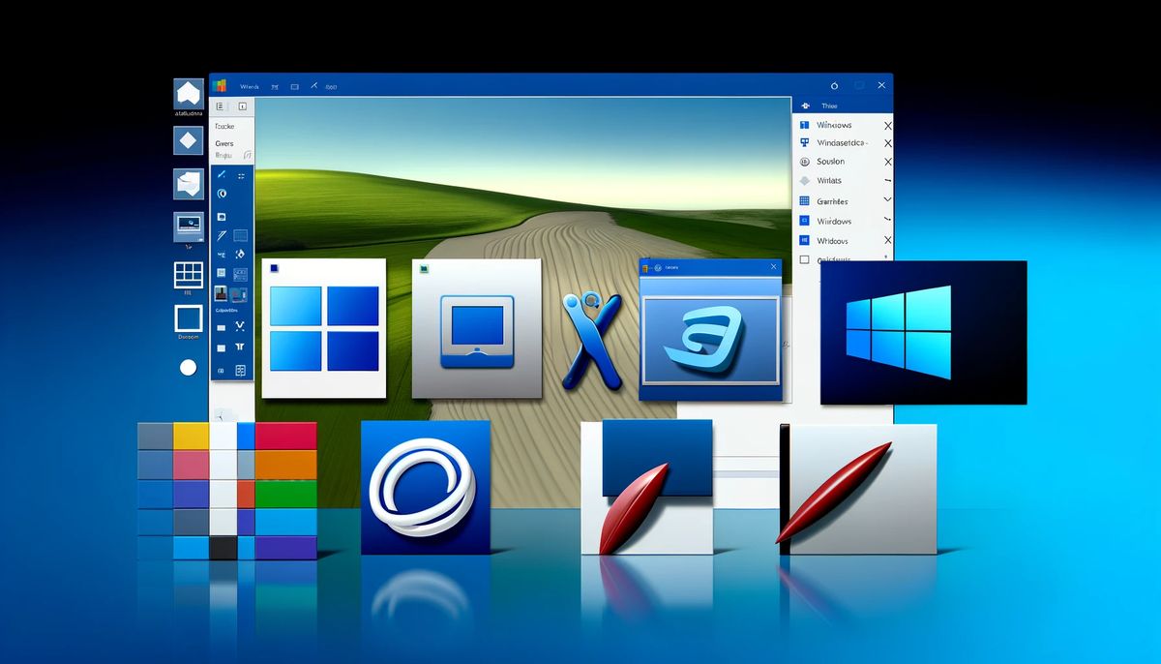Click the four-color logo in the window title bar
Screen dimensions: 1161x664
(x=219, y=86)
